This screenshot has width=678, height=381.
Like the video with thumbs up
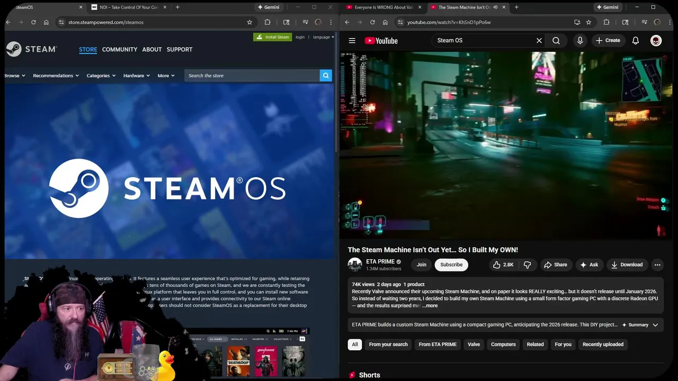(x=503, y=265)
